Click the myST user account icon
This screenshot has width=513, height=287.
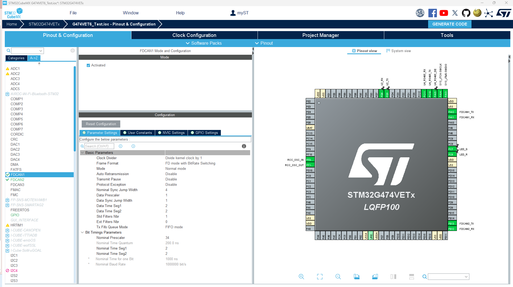click(233, 13)
